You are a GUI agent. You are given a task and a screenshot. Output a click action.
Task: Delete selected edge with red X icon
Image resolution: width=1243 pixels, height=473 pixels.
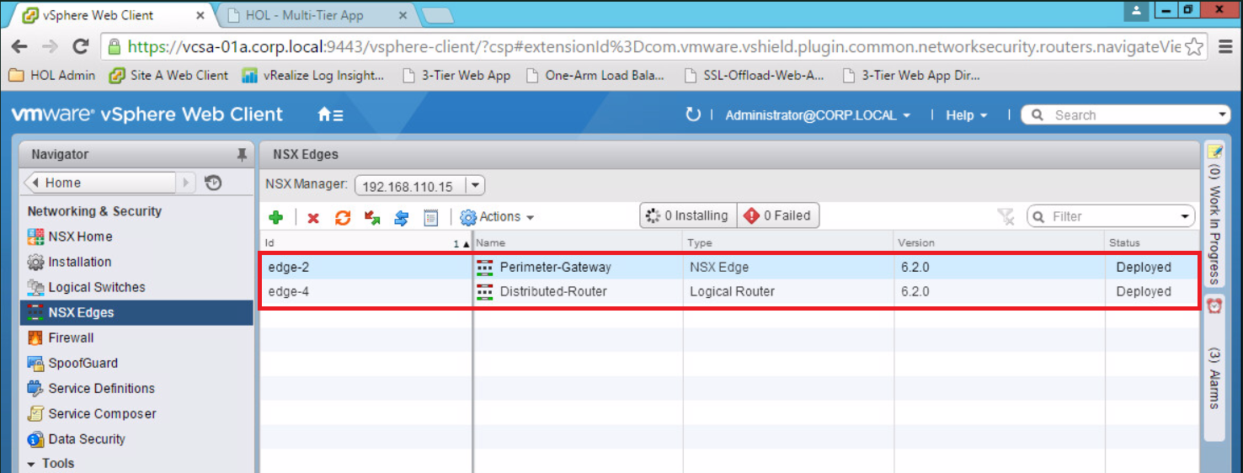(313, 218)
